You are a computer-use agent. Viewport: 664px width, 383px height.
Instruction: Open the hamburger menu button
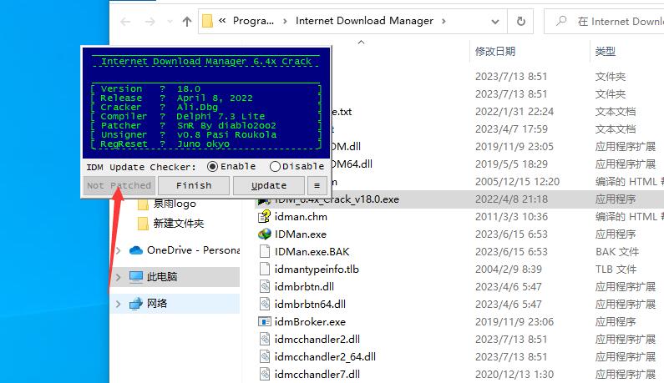point(317,185)
